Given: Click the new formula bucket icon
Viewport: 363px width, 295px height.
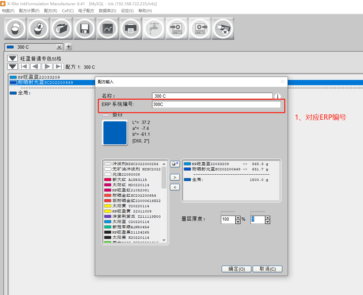Looking at the screenshot, I should (15, 29).
